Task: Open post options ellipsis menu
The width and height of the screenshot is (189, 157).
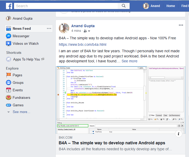Action: [181, 25]
